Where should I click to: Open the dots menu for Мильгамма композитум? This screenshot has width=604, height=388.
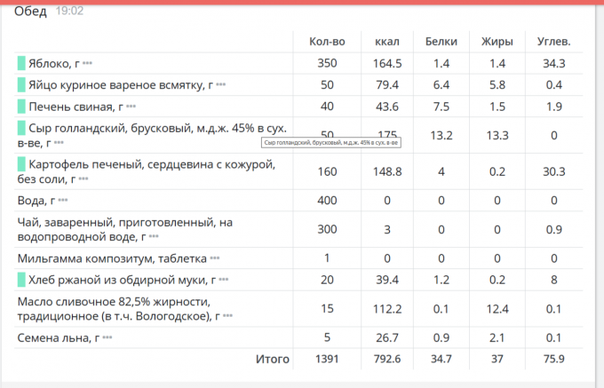(x=214, y=259)
